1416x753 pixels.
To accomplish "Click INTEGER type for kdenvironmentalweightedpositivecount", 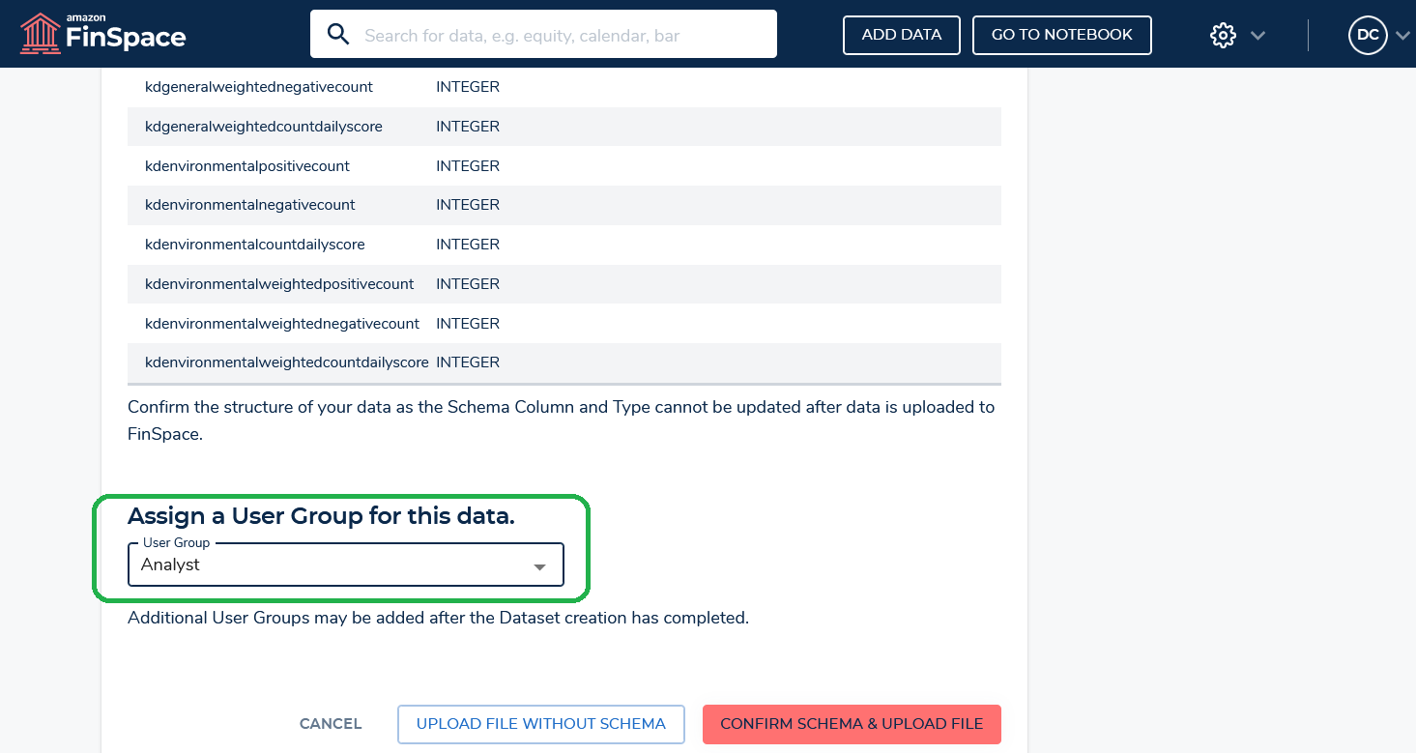I will [468, 284].
